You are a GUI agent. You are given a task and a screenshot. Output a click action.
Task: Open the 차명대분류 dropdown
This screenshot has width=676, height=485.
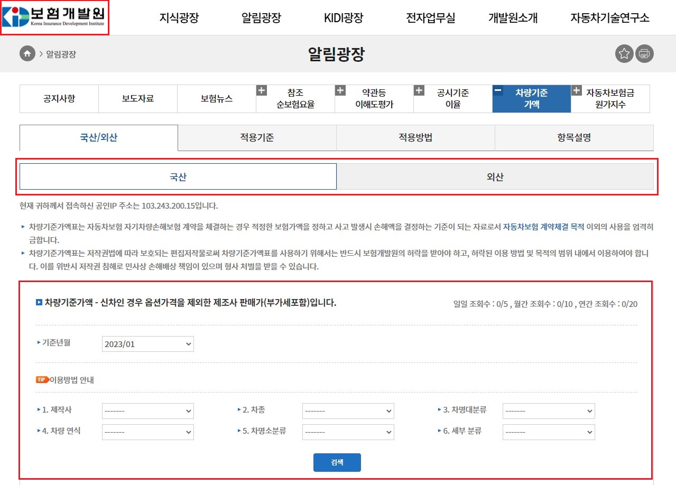[548, 411]
